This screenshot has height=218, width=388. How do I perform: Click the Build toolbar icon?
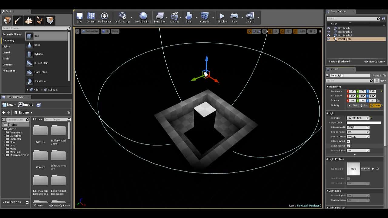[189, 17]
